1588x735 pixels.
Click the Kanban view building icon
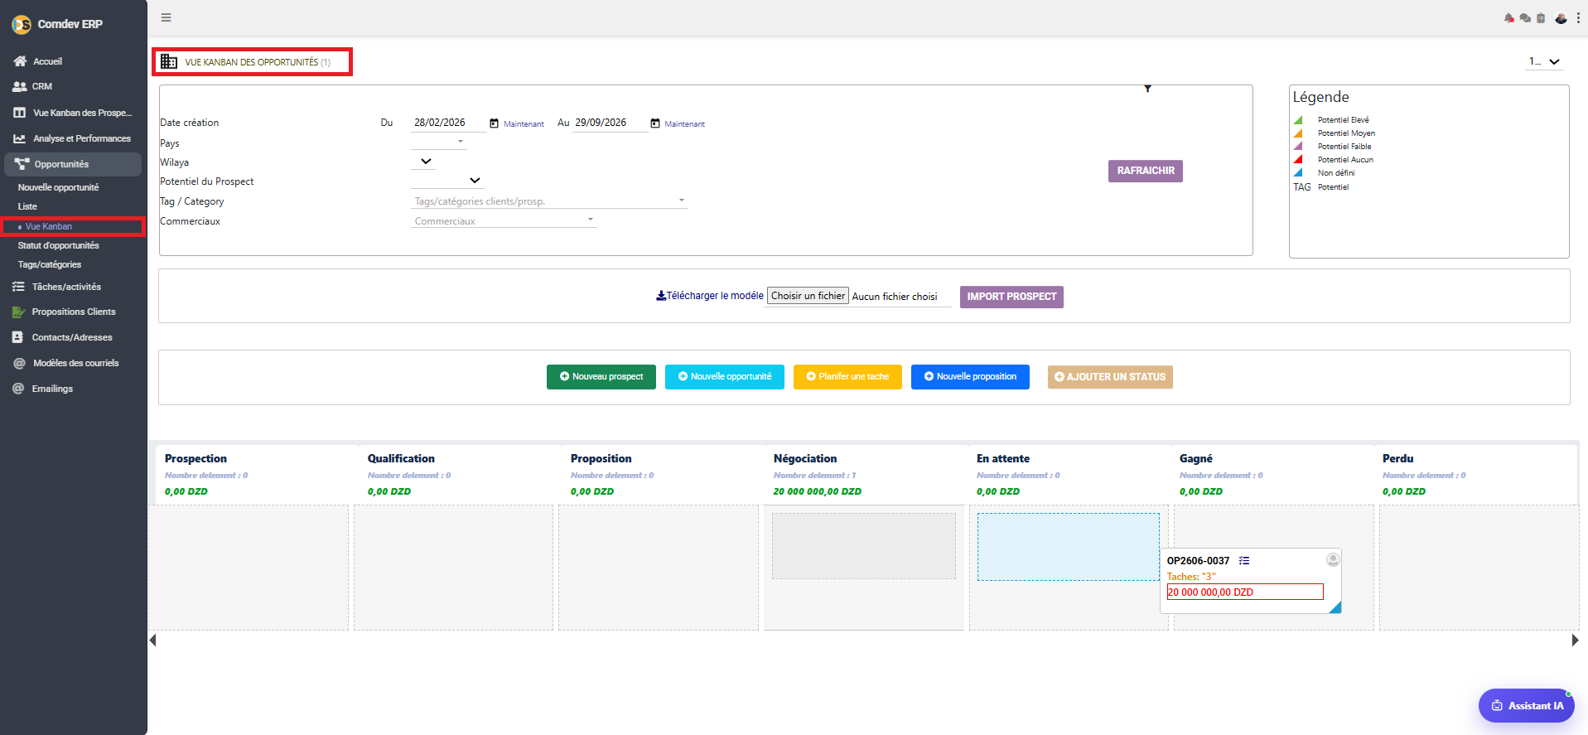tap(169, 61)
